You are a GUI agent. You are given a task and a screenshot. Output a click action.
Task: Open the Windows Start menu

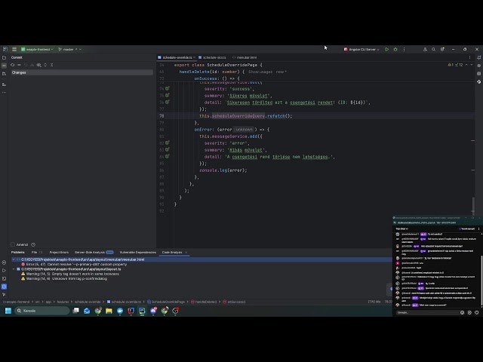tap(8, 311)
